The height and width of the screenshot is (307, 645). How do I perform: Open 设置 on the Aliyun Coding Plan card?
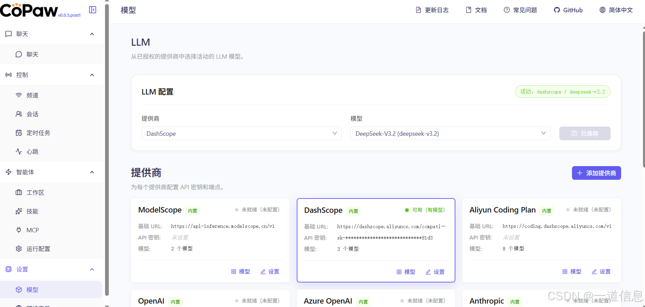601,272
